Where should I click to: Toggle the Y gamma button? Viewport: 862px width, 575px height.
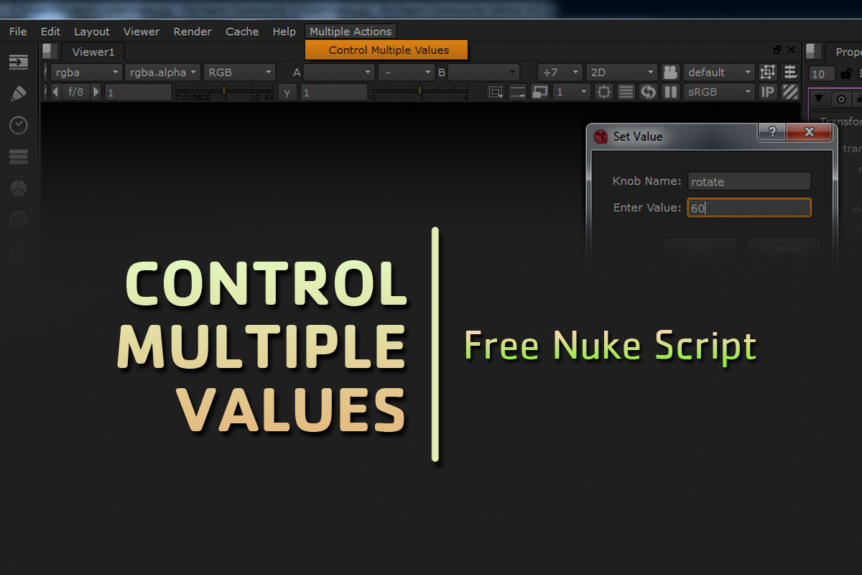pos(287,92)
